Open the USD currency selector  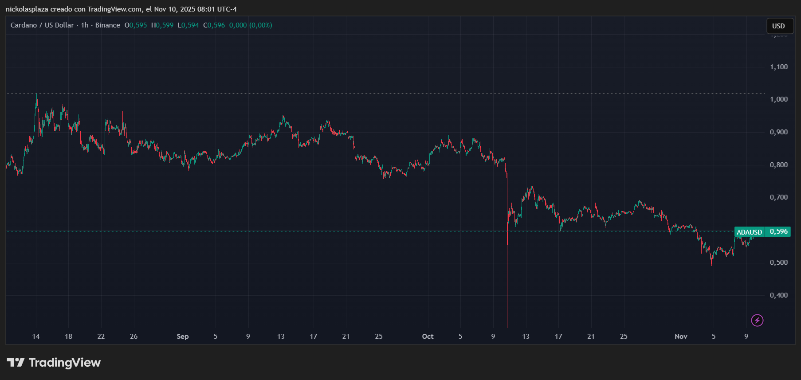click(x=778, y=26)
